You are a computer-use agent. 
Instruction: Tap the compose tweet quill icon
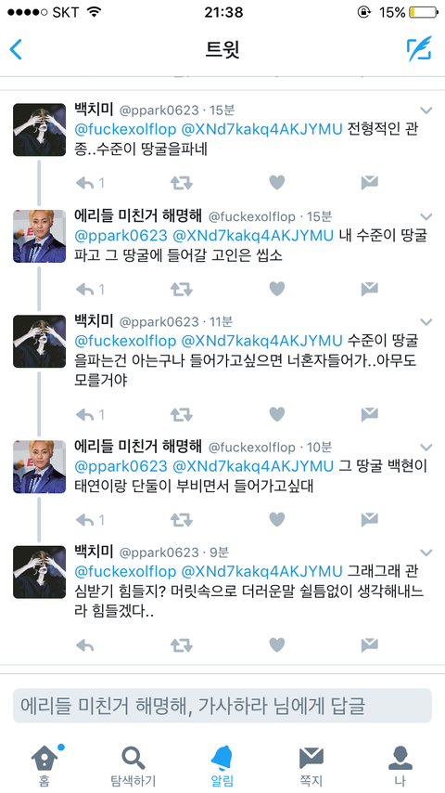419,49
